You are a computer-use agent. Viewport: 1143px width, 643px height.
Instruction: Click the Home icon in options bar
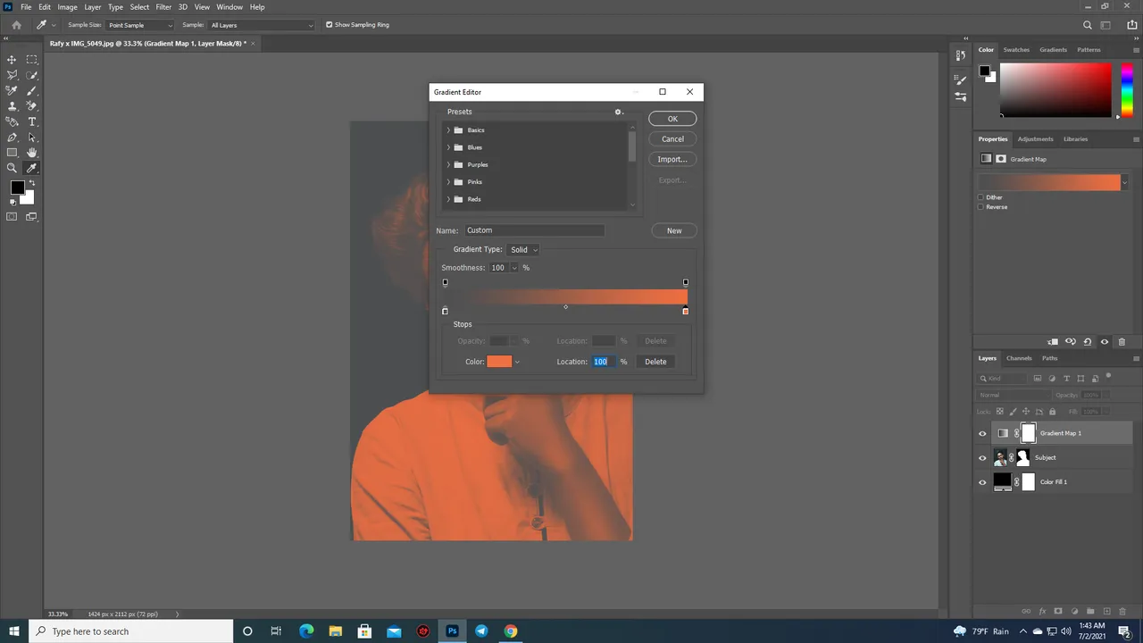coord(16,25)
